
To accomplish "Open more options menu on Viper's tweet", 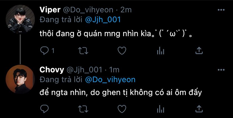I will pos(221,10).
